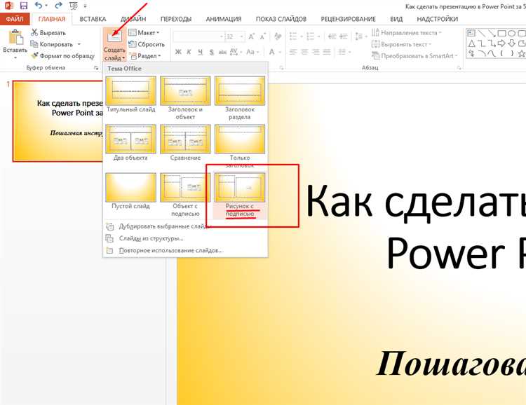Activate Формат по образцу painter
The image size is (526, 405).
coord(62,56)
